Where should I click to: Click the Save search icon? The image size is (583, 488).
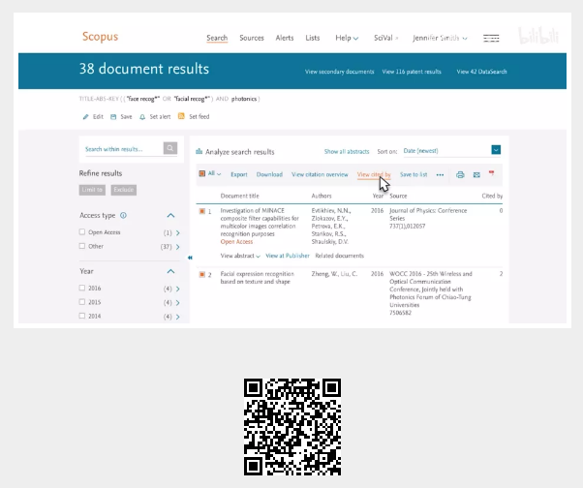point(113,117)
